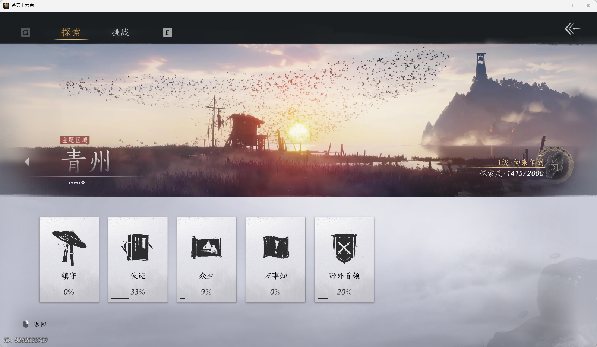
Task: Open the 万事知 category card
Action: point(275,260)
